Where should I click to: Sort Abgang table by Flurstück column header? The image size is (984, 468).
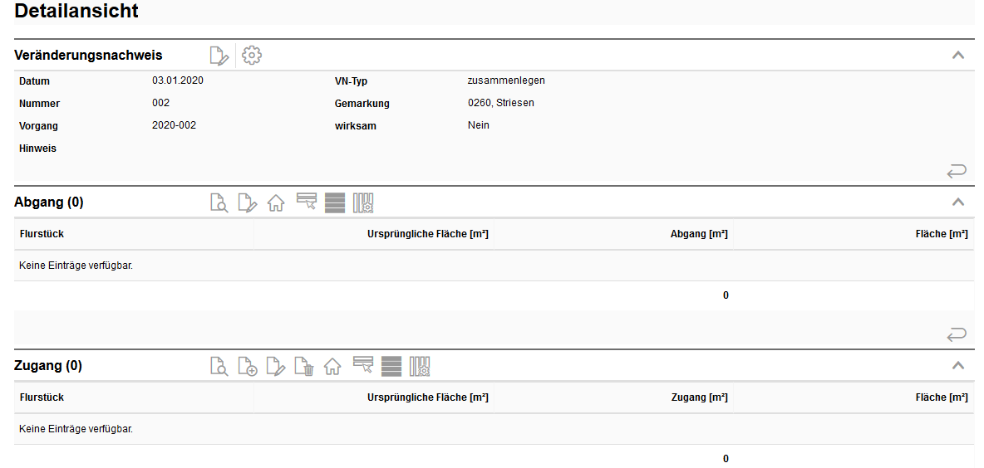[42, 234]
